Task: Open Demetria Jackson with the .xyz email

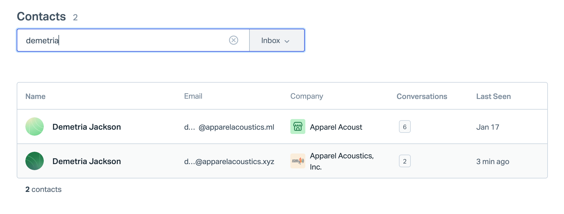Action: click(86, 161)
